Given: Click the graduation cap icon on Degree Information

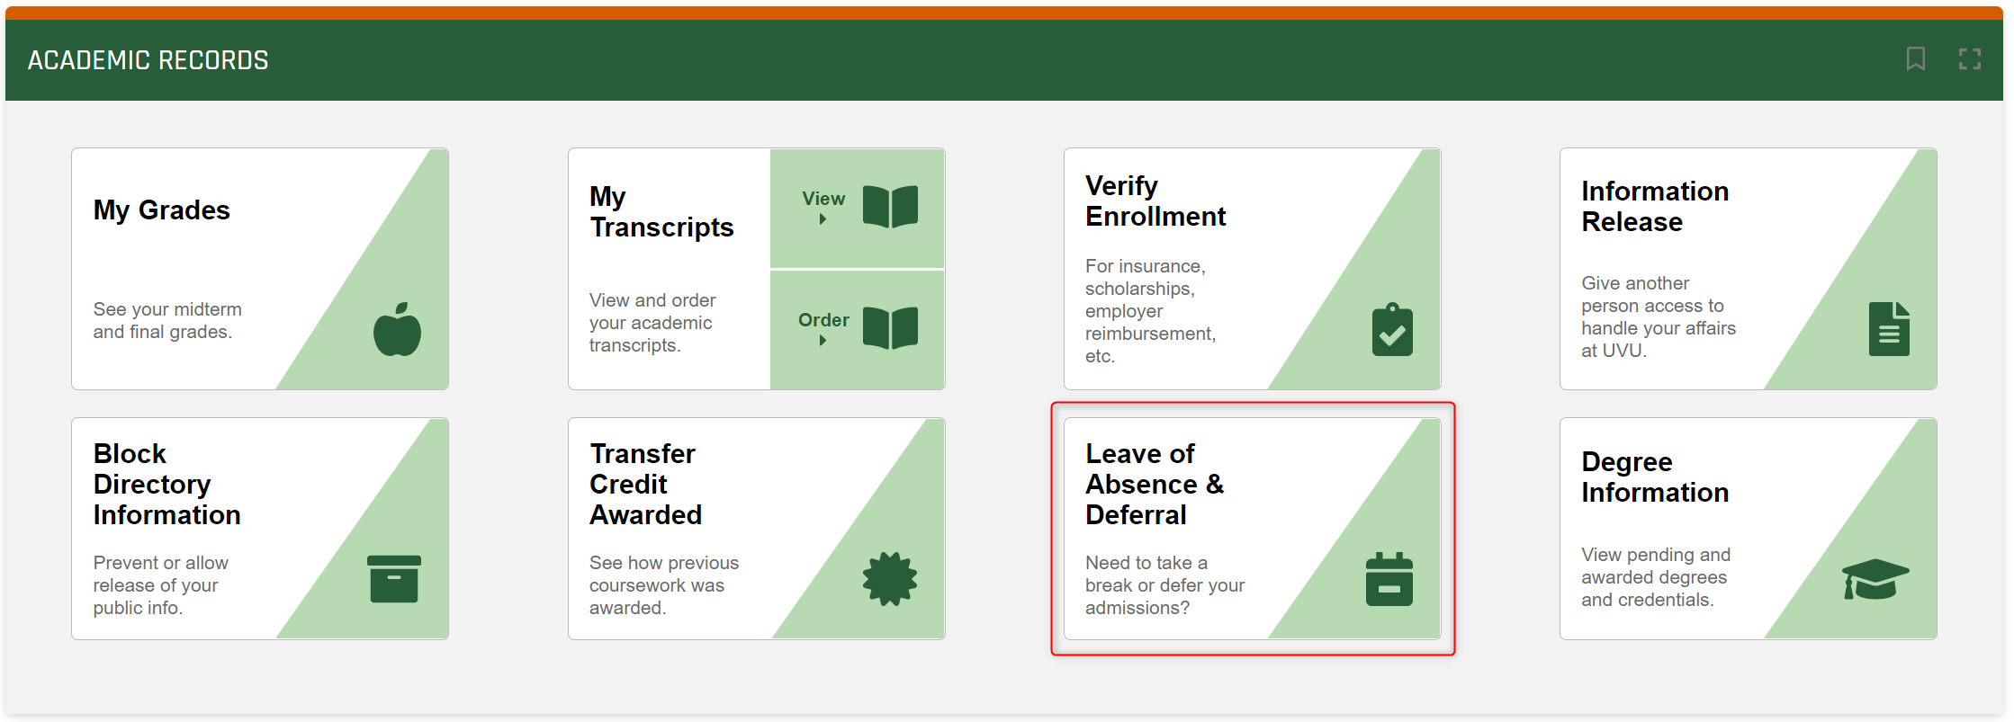Looking at the screenshot, I should [x=1875, y=579].
